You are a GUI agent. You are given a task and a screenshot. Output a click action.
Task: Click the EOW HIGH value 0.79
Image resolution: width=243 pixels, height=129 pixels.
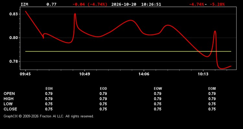157,99
